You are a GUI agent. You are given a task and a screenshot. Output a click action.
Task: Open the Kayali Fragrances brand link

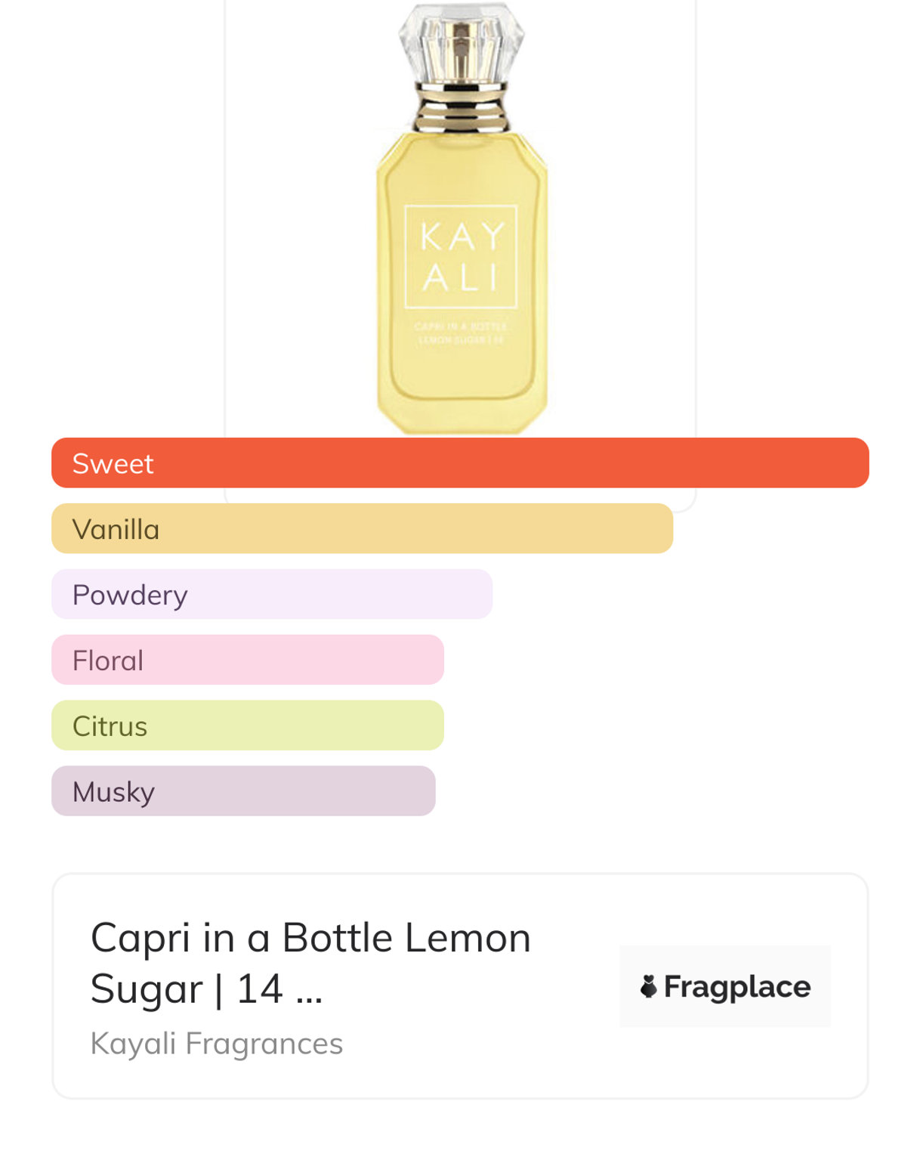217,1044
